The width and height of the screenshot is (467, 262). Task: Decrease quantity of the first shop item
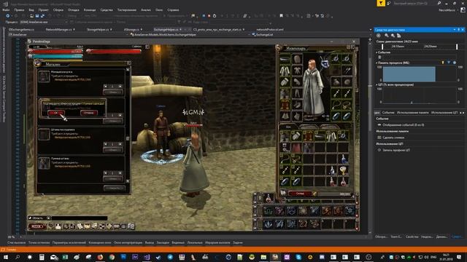[x=105, y=87]
